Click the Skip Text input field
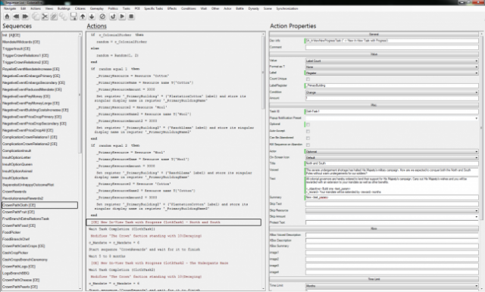 (x=392, y=203)
